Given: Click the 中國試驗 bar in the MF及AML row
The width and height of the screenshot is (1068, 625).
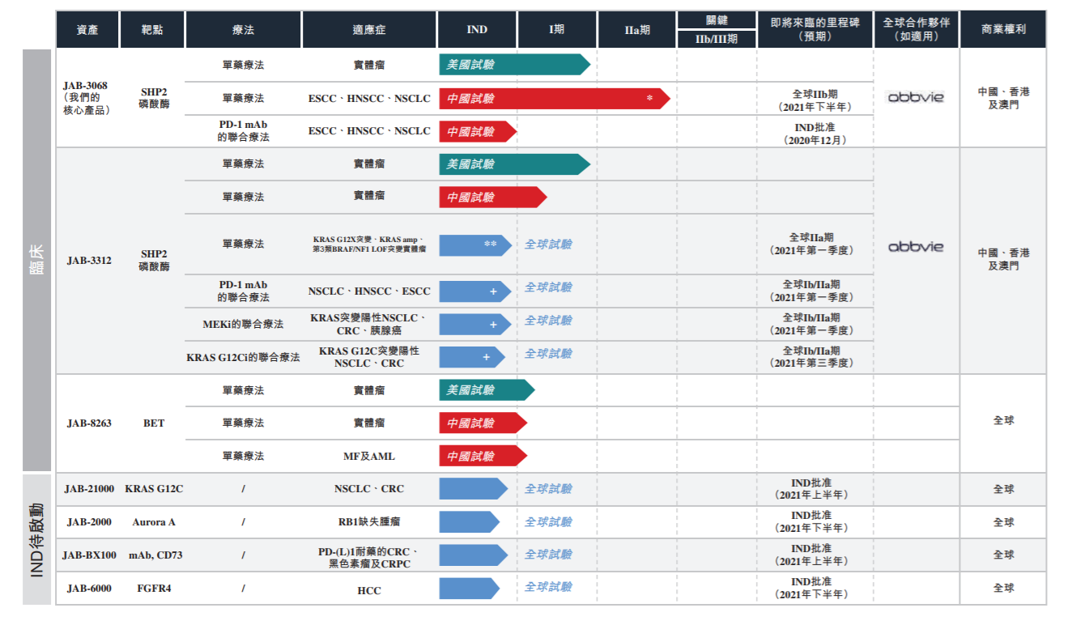Looking at the screenshot, I should [483, 457].
